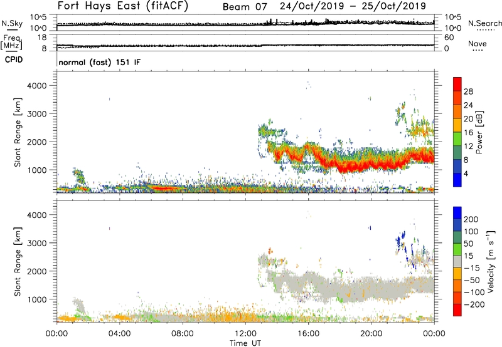This screenshot has width=502, height=347.
Task: Select the "16" label on power colorbar
Action: (x=468, y=133)
